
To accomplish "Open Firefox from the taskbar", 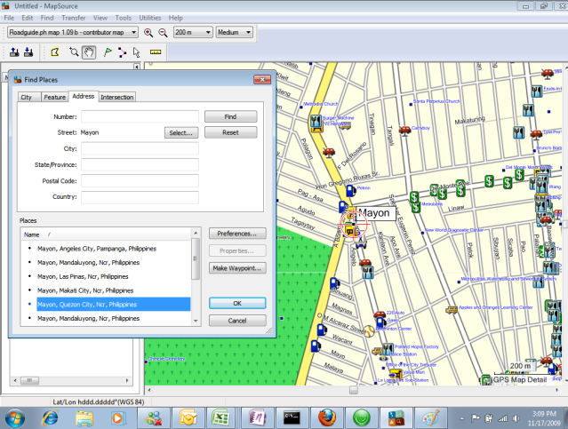I will point(327,418).
